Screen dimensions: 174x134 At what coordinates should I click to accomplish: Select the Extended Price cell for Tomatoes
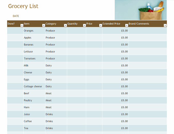click(x=115, y=58)
